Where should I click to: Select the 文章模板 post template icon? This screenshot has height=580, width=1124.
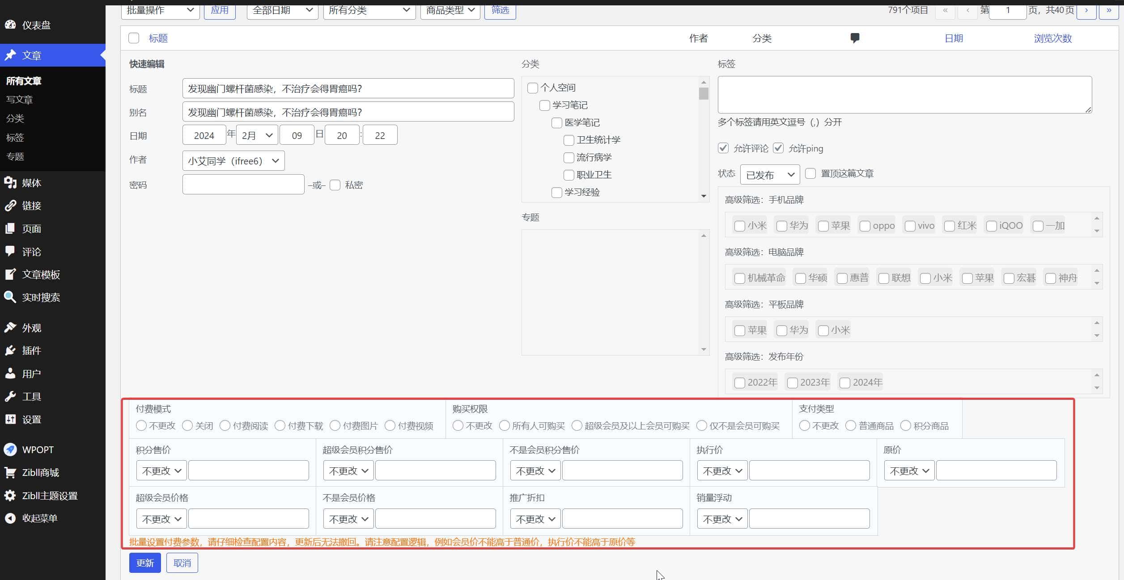(11, 274)
